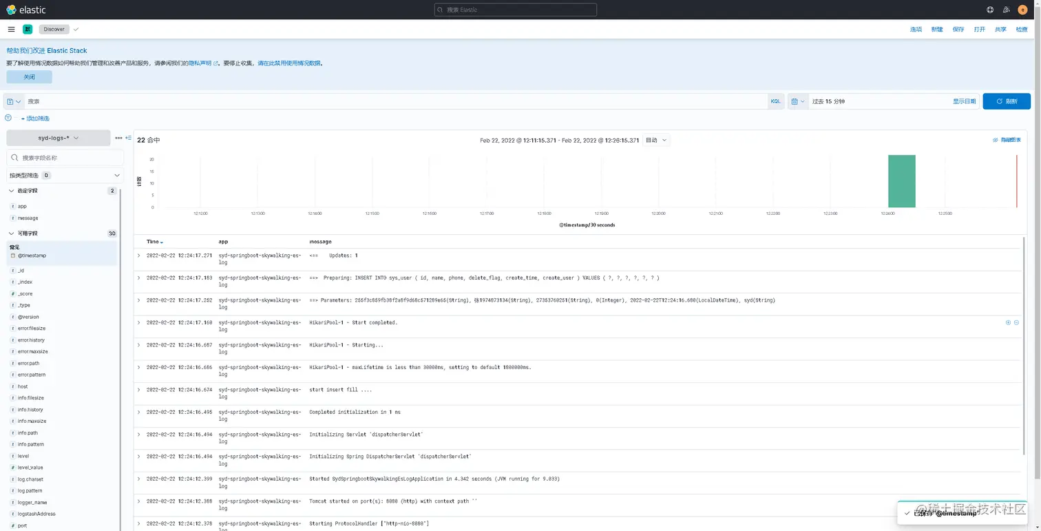
Task: Click the Elastic logo
Action: [26, 10]
